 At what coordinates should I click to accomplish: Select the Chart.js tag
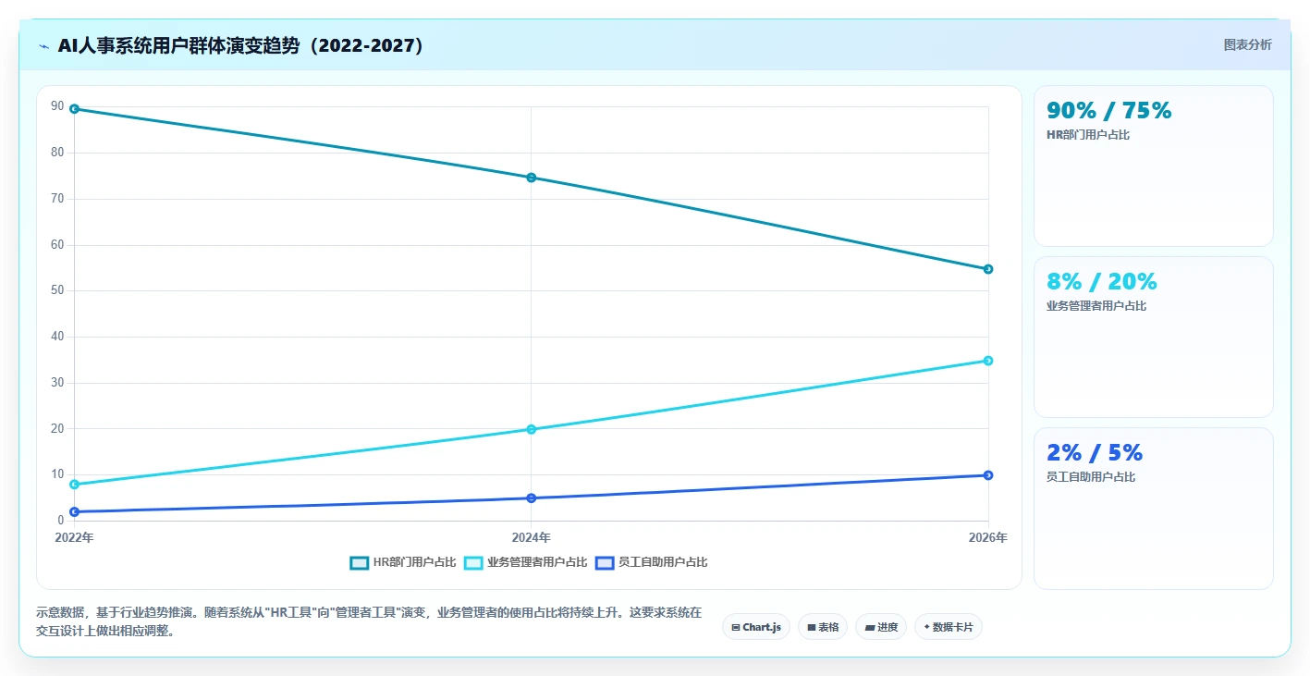756,627
